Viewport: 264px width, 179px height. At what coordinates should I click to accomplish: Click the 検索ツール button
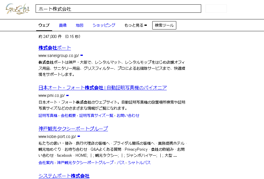tap(164, 25)
